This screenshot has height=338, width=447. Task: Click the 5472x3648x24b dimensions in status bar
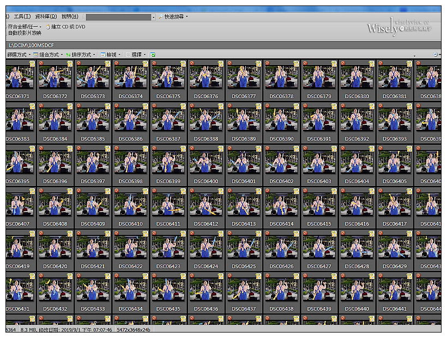coord(134,329)
